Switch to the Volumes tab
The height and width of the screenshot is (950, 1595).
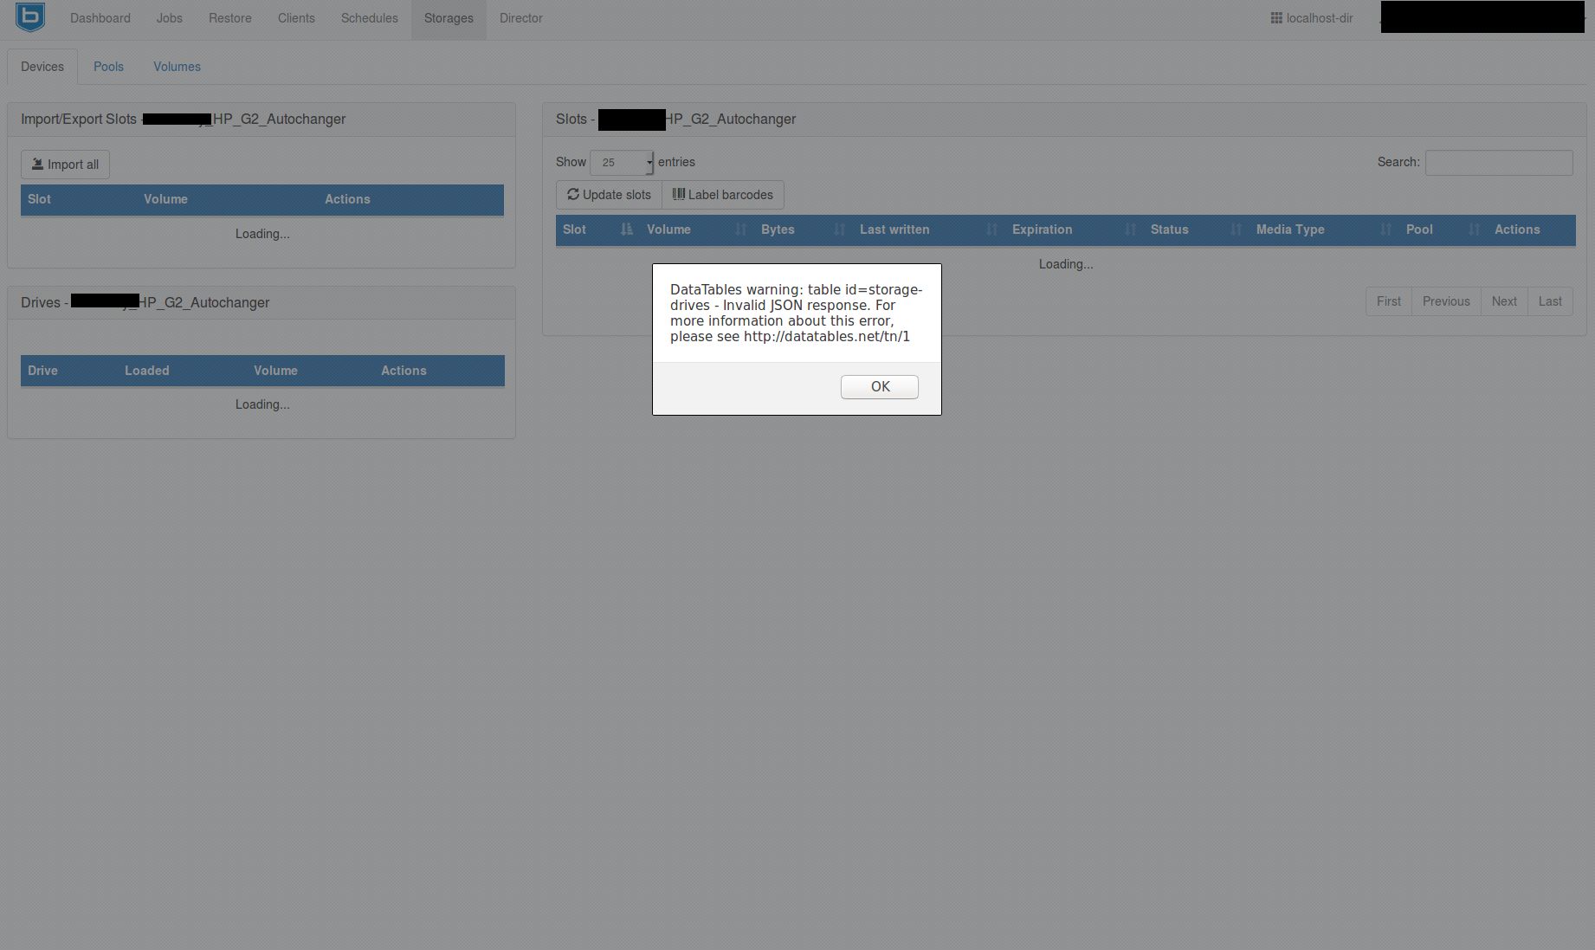click(x=177, y=67)
